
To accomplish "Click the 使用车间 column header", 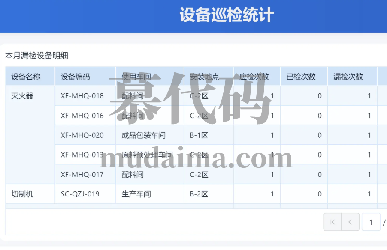I will pyautogui.click(x=136, y=77).
